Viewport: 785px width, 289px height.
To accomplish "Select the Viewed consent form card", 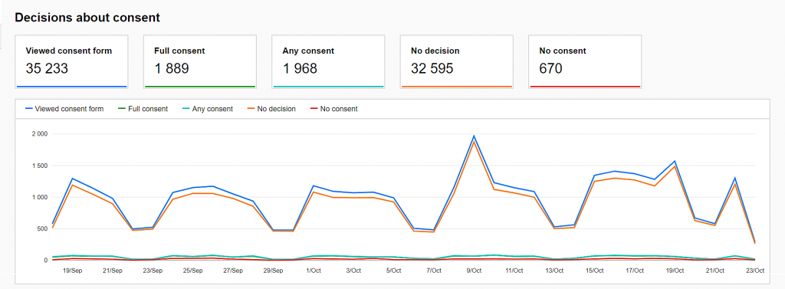I will click(x=71, y=61).
